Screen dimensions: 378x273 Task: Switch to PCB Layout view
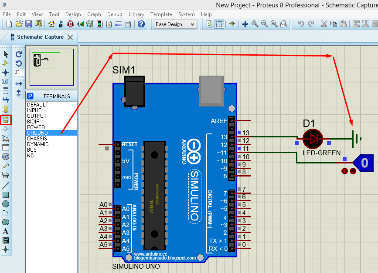click(x=70, y=24)
